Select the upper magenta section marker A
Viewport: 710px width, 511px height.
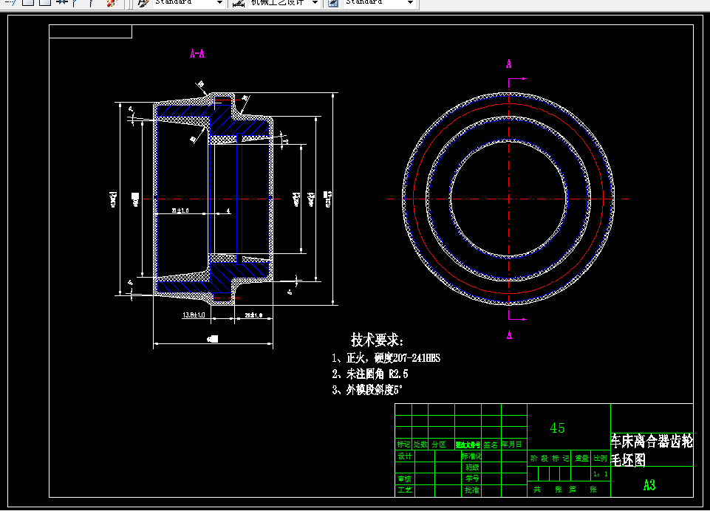tap(509, 64)
